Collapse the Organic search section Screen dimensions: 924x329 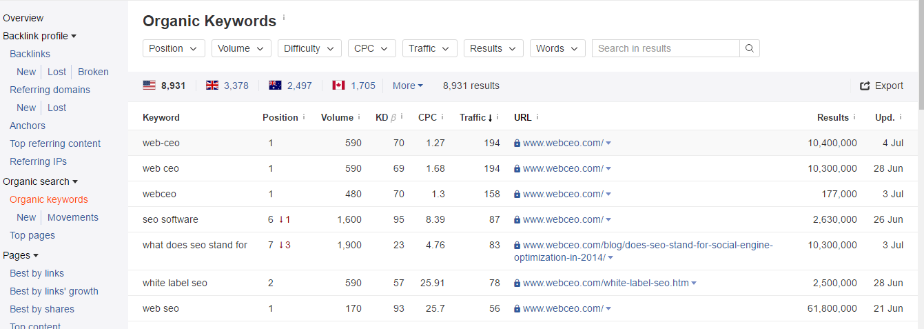click(x=41, y=181)
